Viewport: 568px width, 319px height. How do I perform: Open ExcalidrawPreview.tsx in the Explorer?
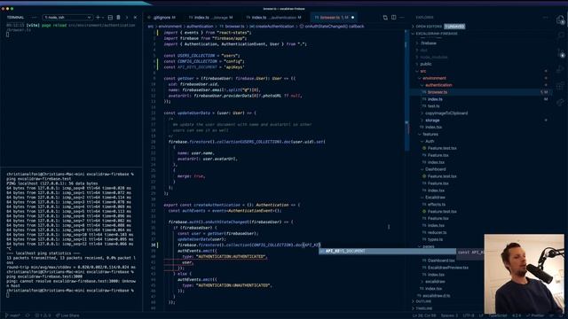pyautogui.click(x=447, y=268)
